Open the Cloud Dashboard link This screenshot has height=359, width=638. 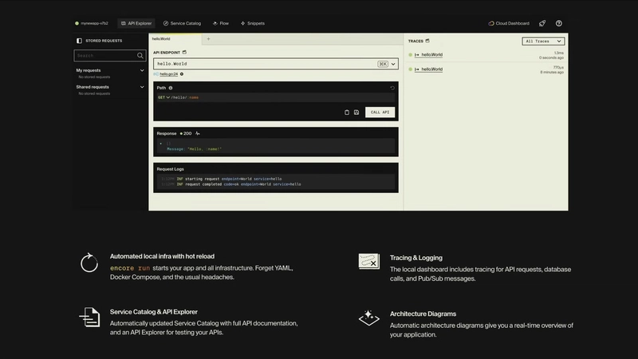509,24
